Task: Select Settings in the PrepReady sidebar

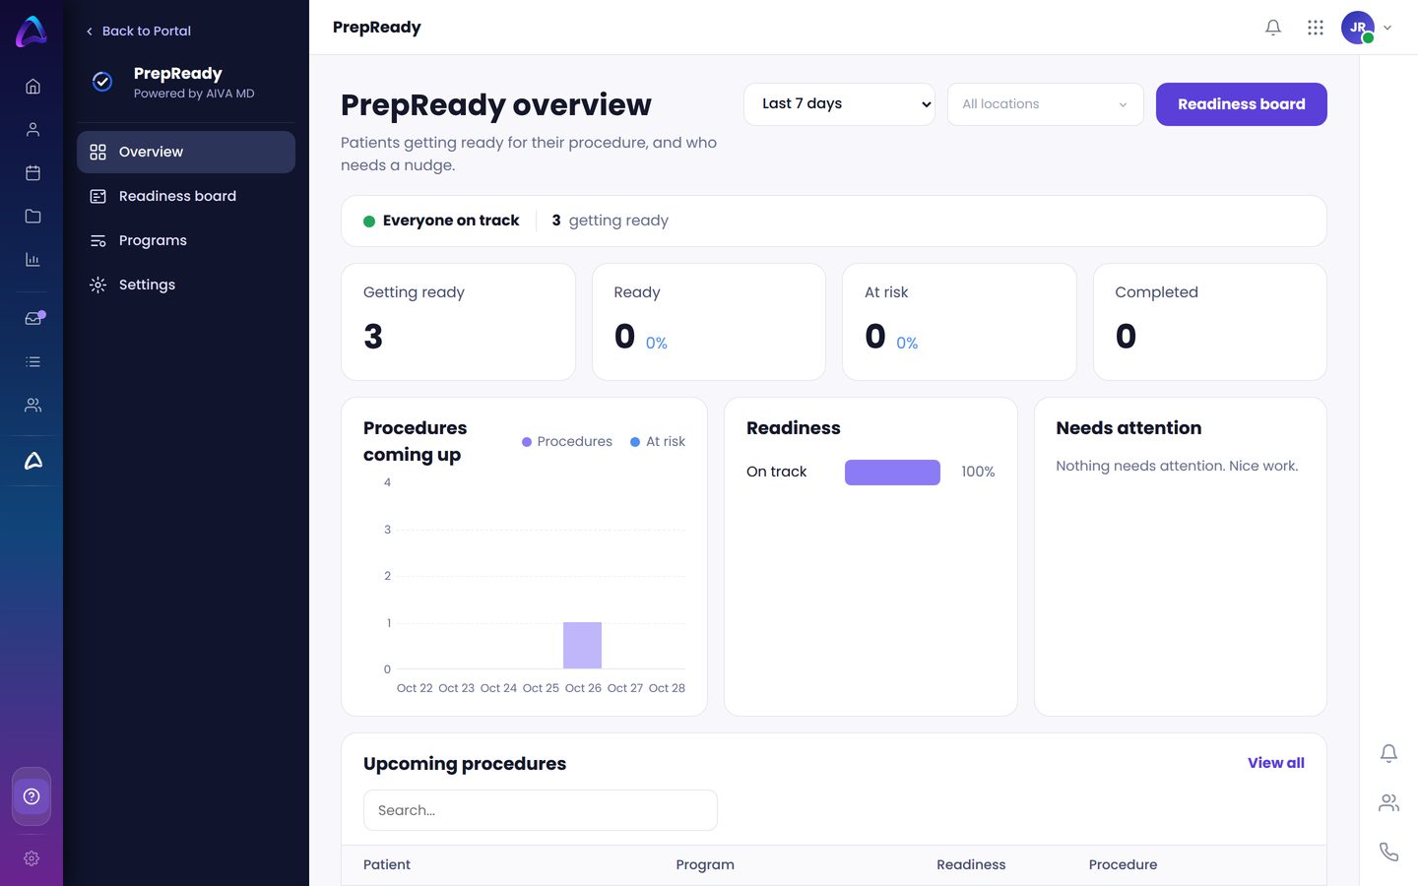Action: (186, 285)
